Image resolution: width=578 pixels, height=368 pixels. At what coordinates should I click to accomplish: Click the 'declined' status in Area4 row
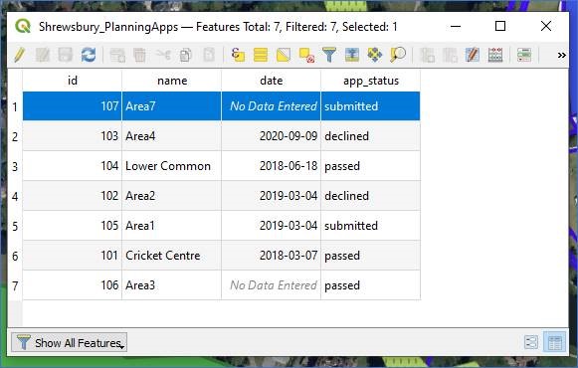(371, 136)
